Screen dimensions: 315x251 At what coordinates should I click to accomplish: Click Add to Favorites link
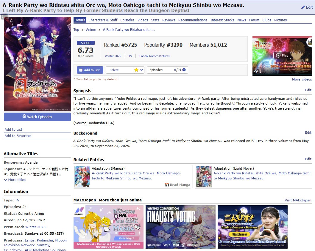(18, 136)
